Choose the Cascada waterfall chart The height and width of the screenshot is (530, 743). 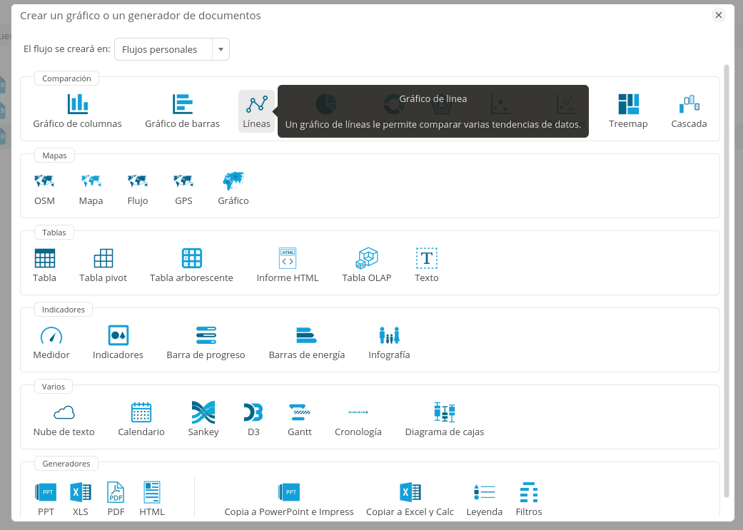pyautogui.click(x=689, y=105)
